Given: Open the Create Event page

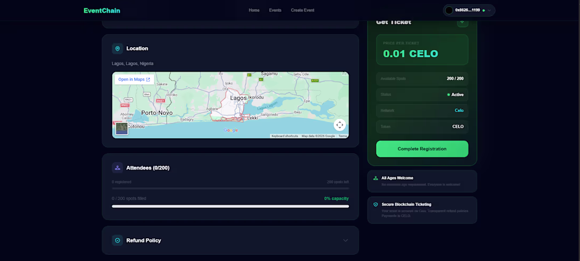Looking at the screenshot, I should (x=303, y=11).
